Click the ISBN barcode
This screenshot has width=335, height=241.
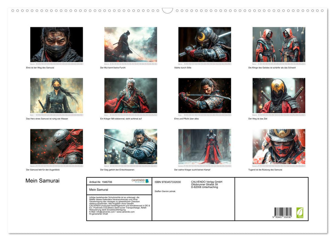click(x=283, y=212)
